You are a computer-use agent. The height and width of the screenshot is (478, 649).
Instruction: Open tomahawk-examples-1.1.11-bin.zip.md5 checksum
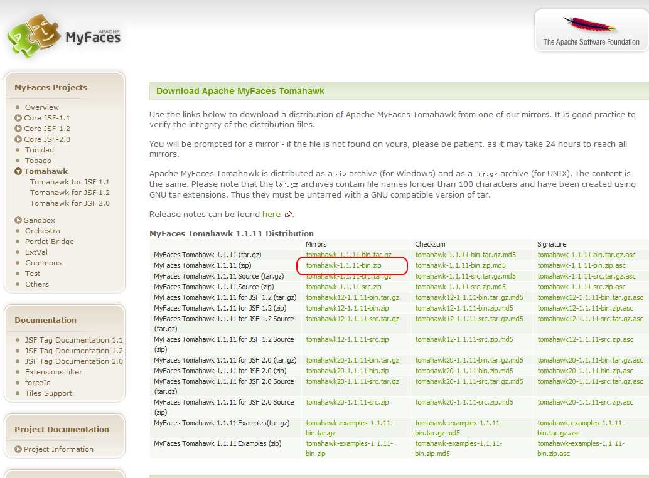coord(459,449)
